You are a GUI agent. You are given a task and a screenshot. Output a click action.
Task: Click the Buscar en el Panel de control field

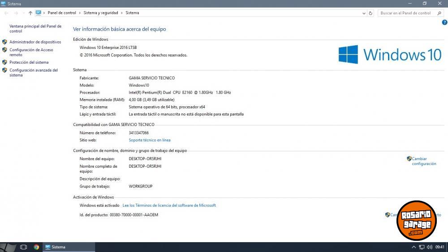click(x=405, y=13)
